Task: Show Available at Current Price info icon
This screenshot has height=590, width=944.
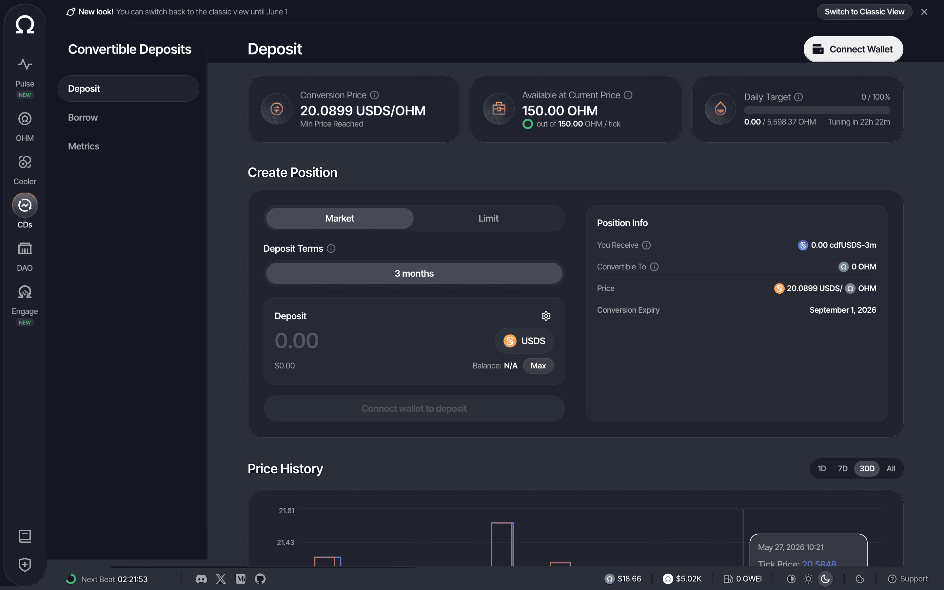Action: pyautogui.click(x=628, y=95)
